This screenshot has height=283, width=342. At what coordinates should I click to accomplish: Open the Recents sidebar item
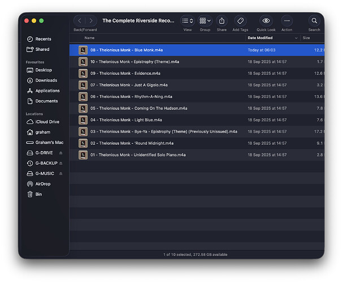(x=39, y=39)
